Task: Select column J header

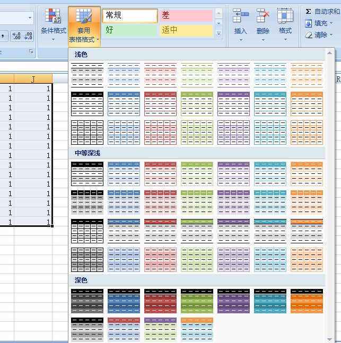Action: point(33,79)
